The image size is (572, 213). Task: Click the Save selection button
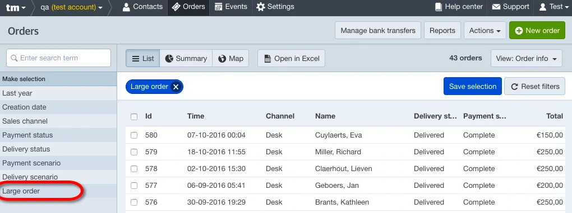coord(472,86)
